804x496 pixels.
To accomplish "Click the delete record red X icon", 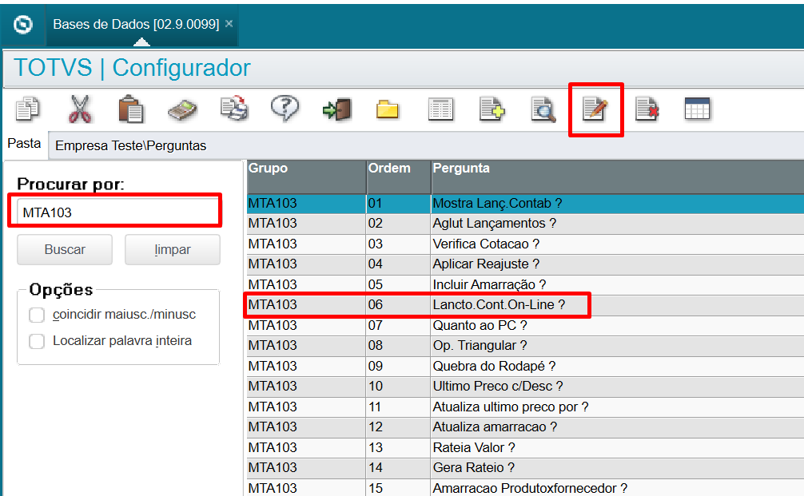I will [x=647, y=109].
